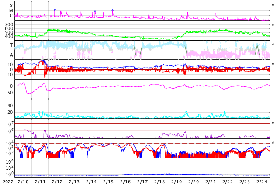Select the "2/24" date label
This screenshot has height=185, width=277.
click(x=261, y=182)
